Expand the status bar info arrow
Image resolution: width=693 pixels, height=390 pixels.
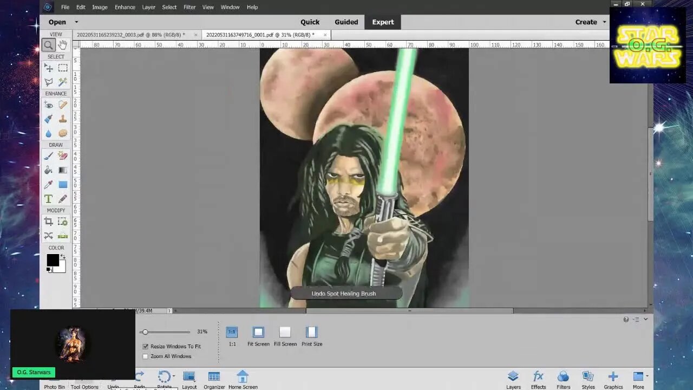point(169,311)
